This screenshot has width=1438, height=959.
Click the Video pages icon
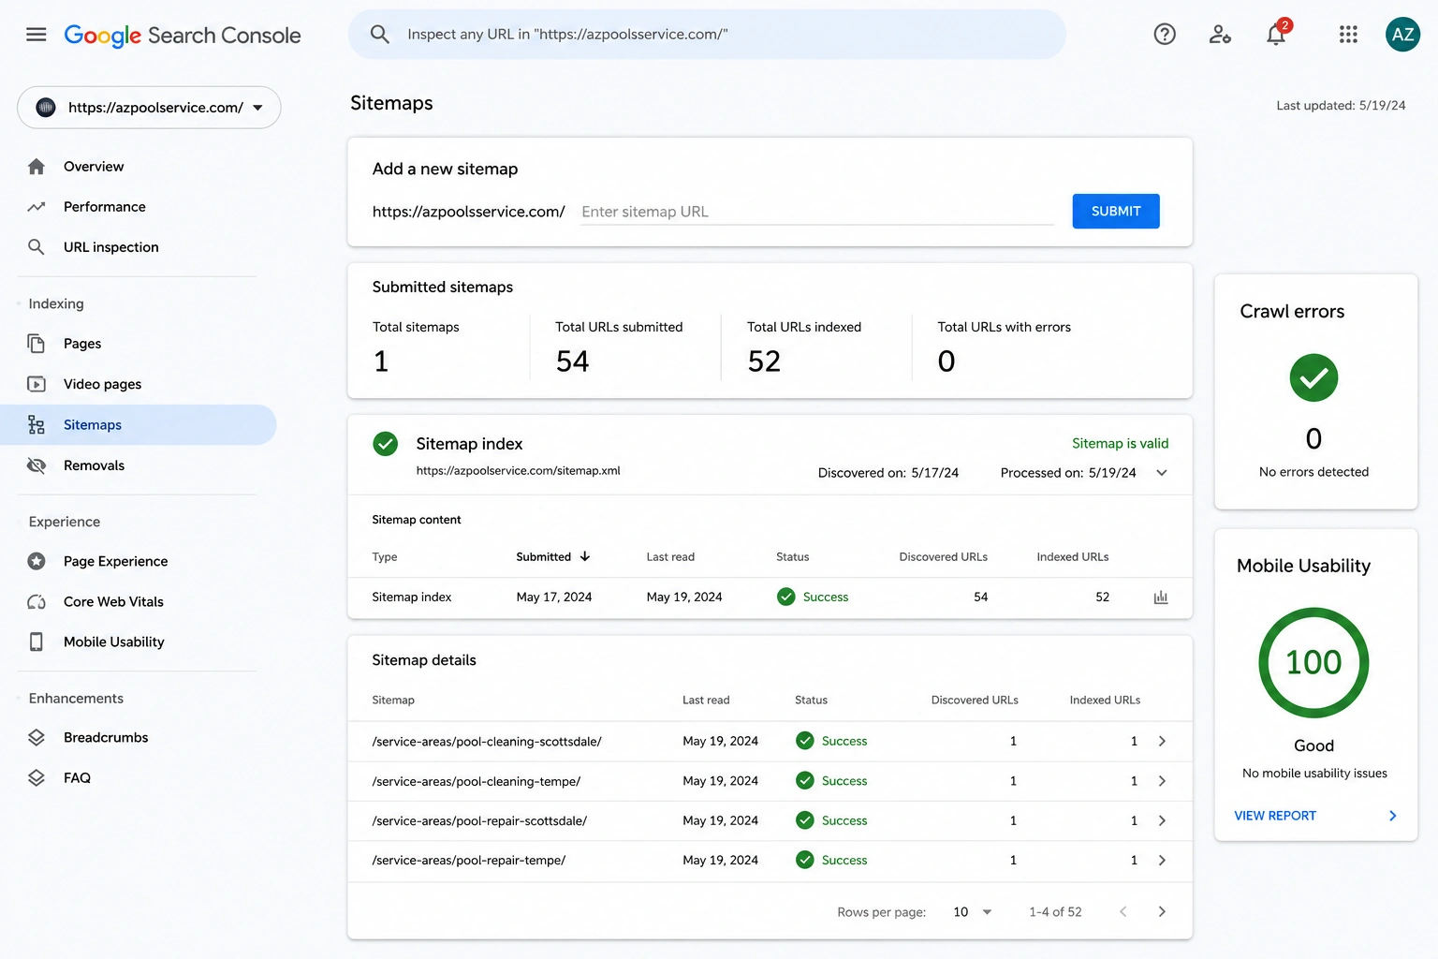[37, 384]
